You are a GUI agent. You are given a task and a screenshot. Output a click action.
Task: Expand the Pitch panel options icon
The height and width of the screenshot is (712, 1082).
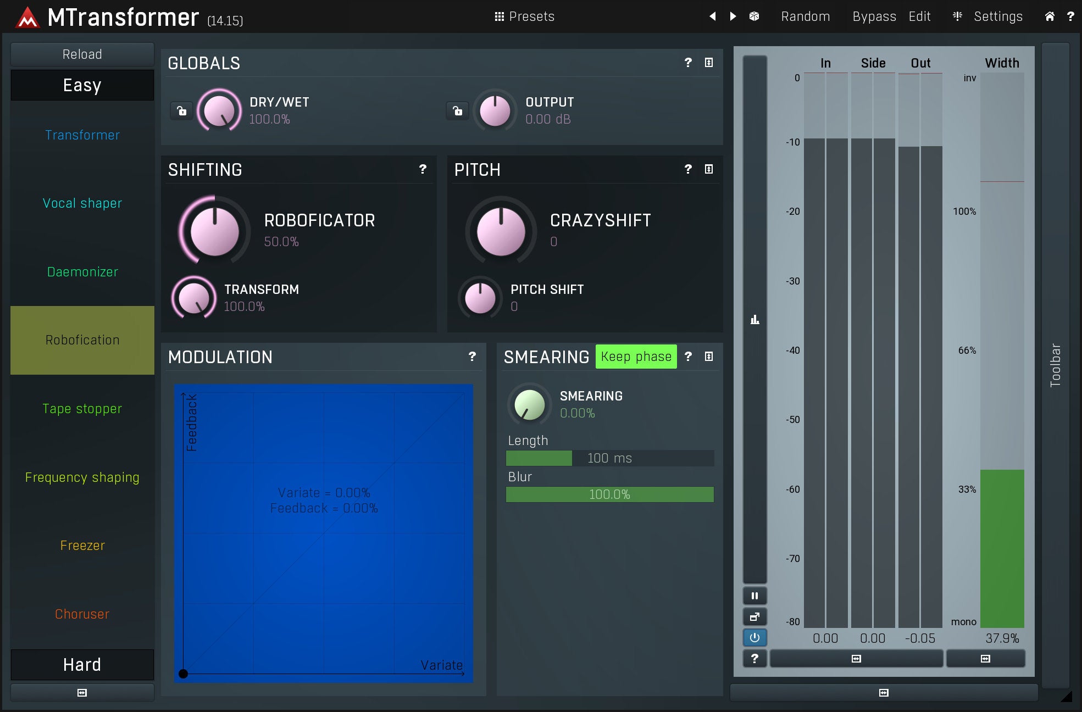pos(709,169)
